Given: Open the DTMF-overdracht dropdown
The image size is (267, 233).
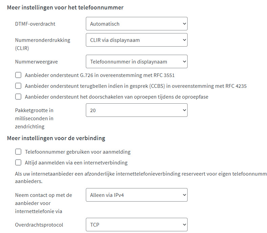Looking at the screenshot, I should [137, 24].
